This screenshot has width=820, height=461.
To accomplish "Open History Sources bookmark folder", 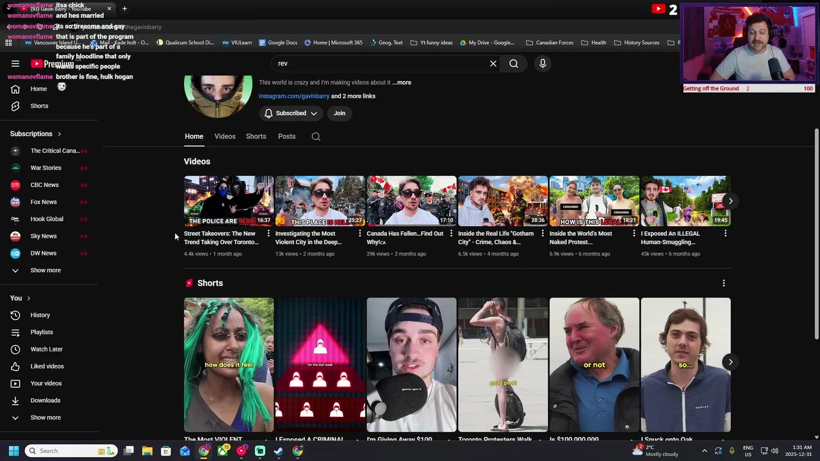I will click(637, 43).
